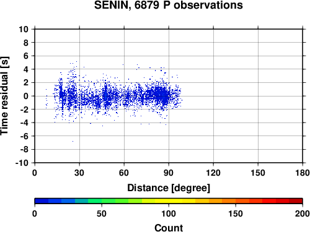This screenshot has height=232, width=310.
Task: Click the dark blue end of colorbar
Action: coord(42,201)
